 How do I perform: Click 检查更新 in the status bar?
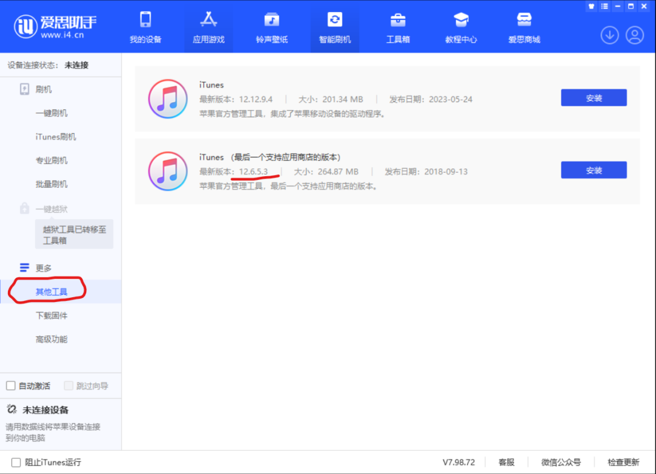(623, 462)
